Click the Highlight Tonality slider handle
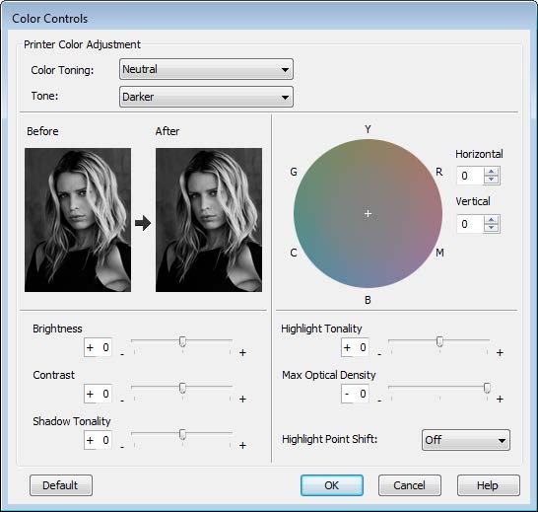Screen dimensions: 538x512 click(439, 341)
